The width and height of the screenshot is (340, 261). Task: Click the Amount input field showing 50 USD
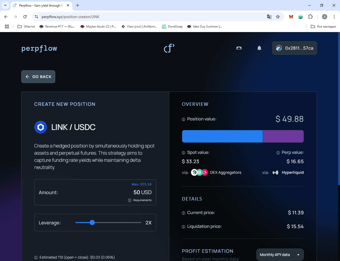point(95,192)
